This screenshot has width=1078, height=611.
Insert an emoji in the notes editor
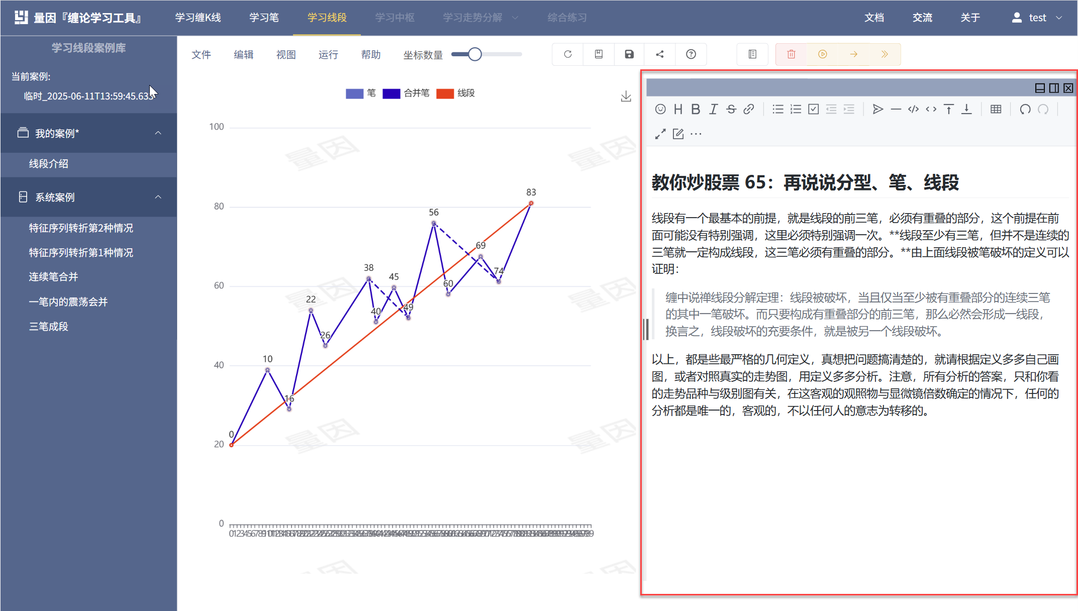pyautogui.click(x=660, y=109)
